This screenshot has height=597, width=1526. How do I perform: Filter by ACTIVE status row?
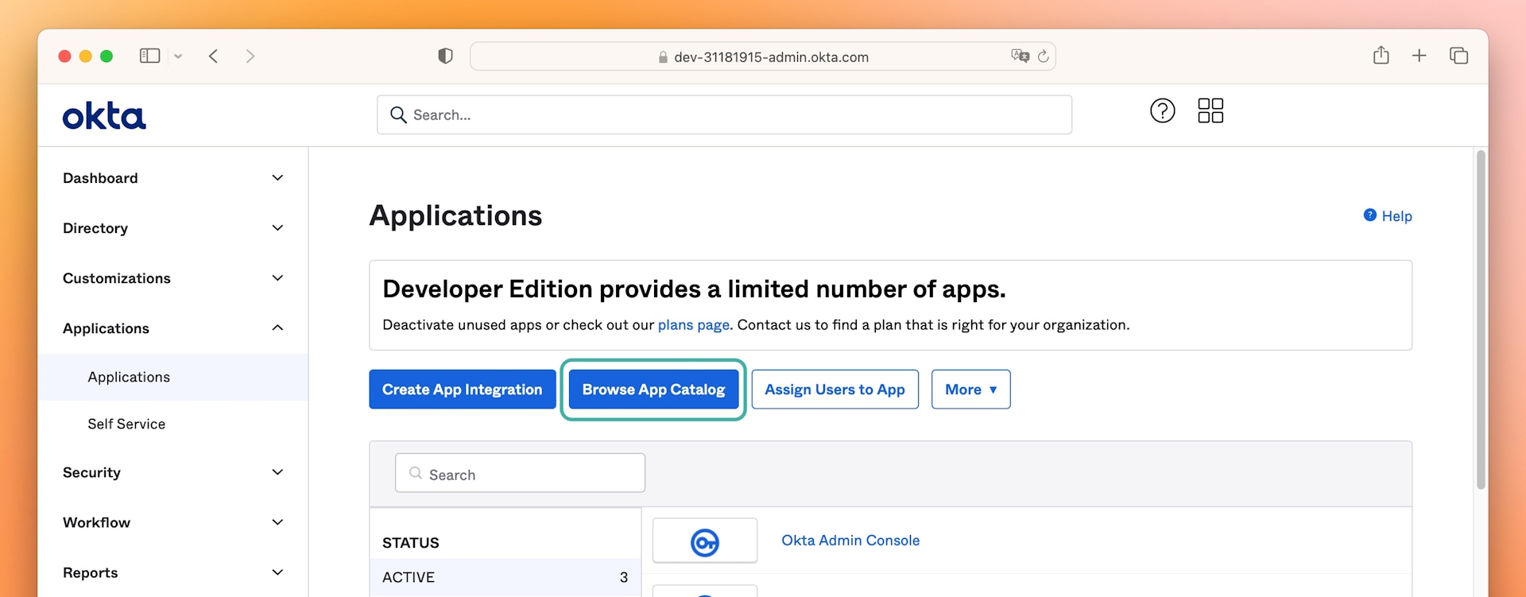tap(505, 577)
